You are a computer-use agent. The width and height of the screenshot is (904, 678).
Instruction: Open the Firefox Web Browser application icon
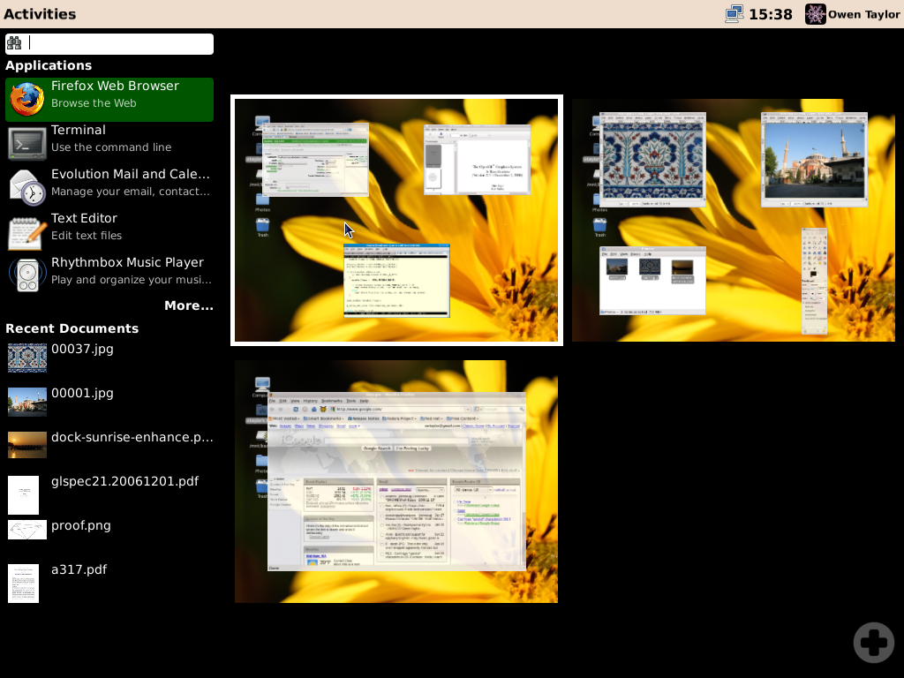coord(26,99)
